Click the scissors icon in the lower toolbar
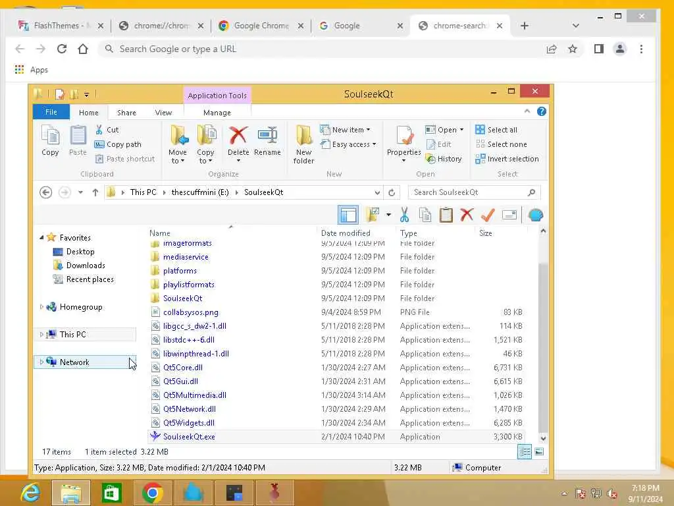The height and width of the screenshot is (506, 674). 404,215
